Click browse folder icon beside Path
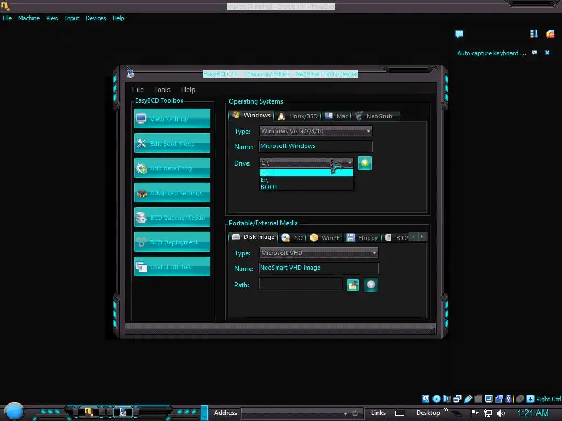The height and width of the screenshot is (421, 562). pos(353,285)
